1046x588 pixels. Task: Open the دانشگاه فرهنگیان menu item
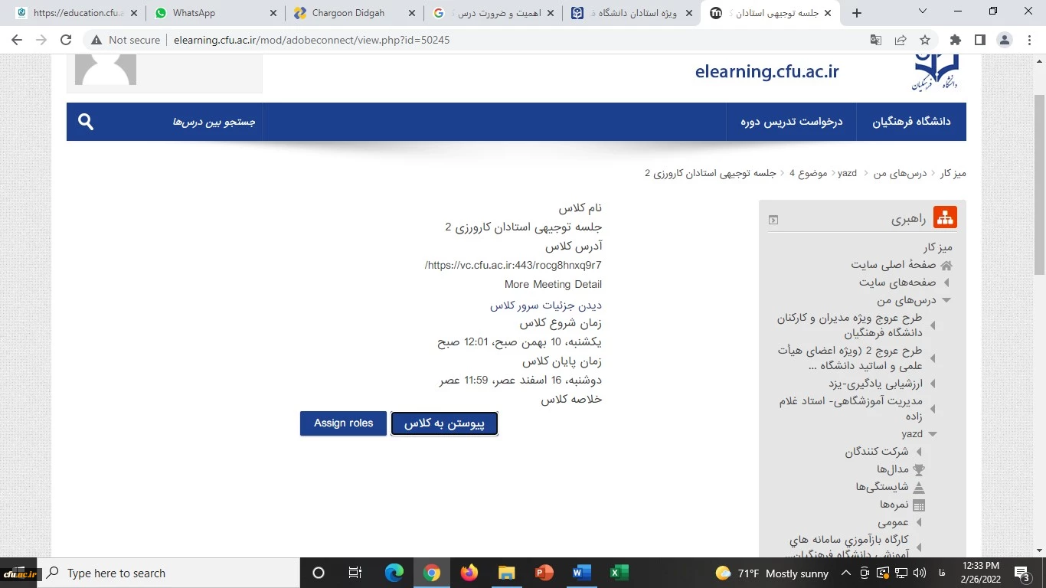coord(911,122)
